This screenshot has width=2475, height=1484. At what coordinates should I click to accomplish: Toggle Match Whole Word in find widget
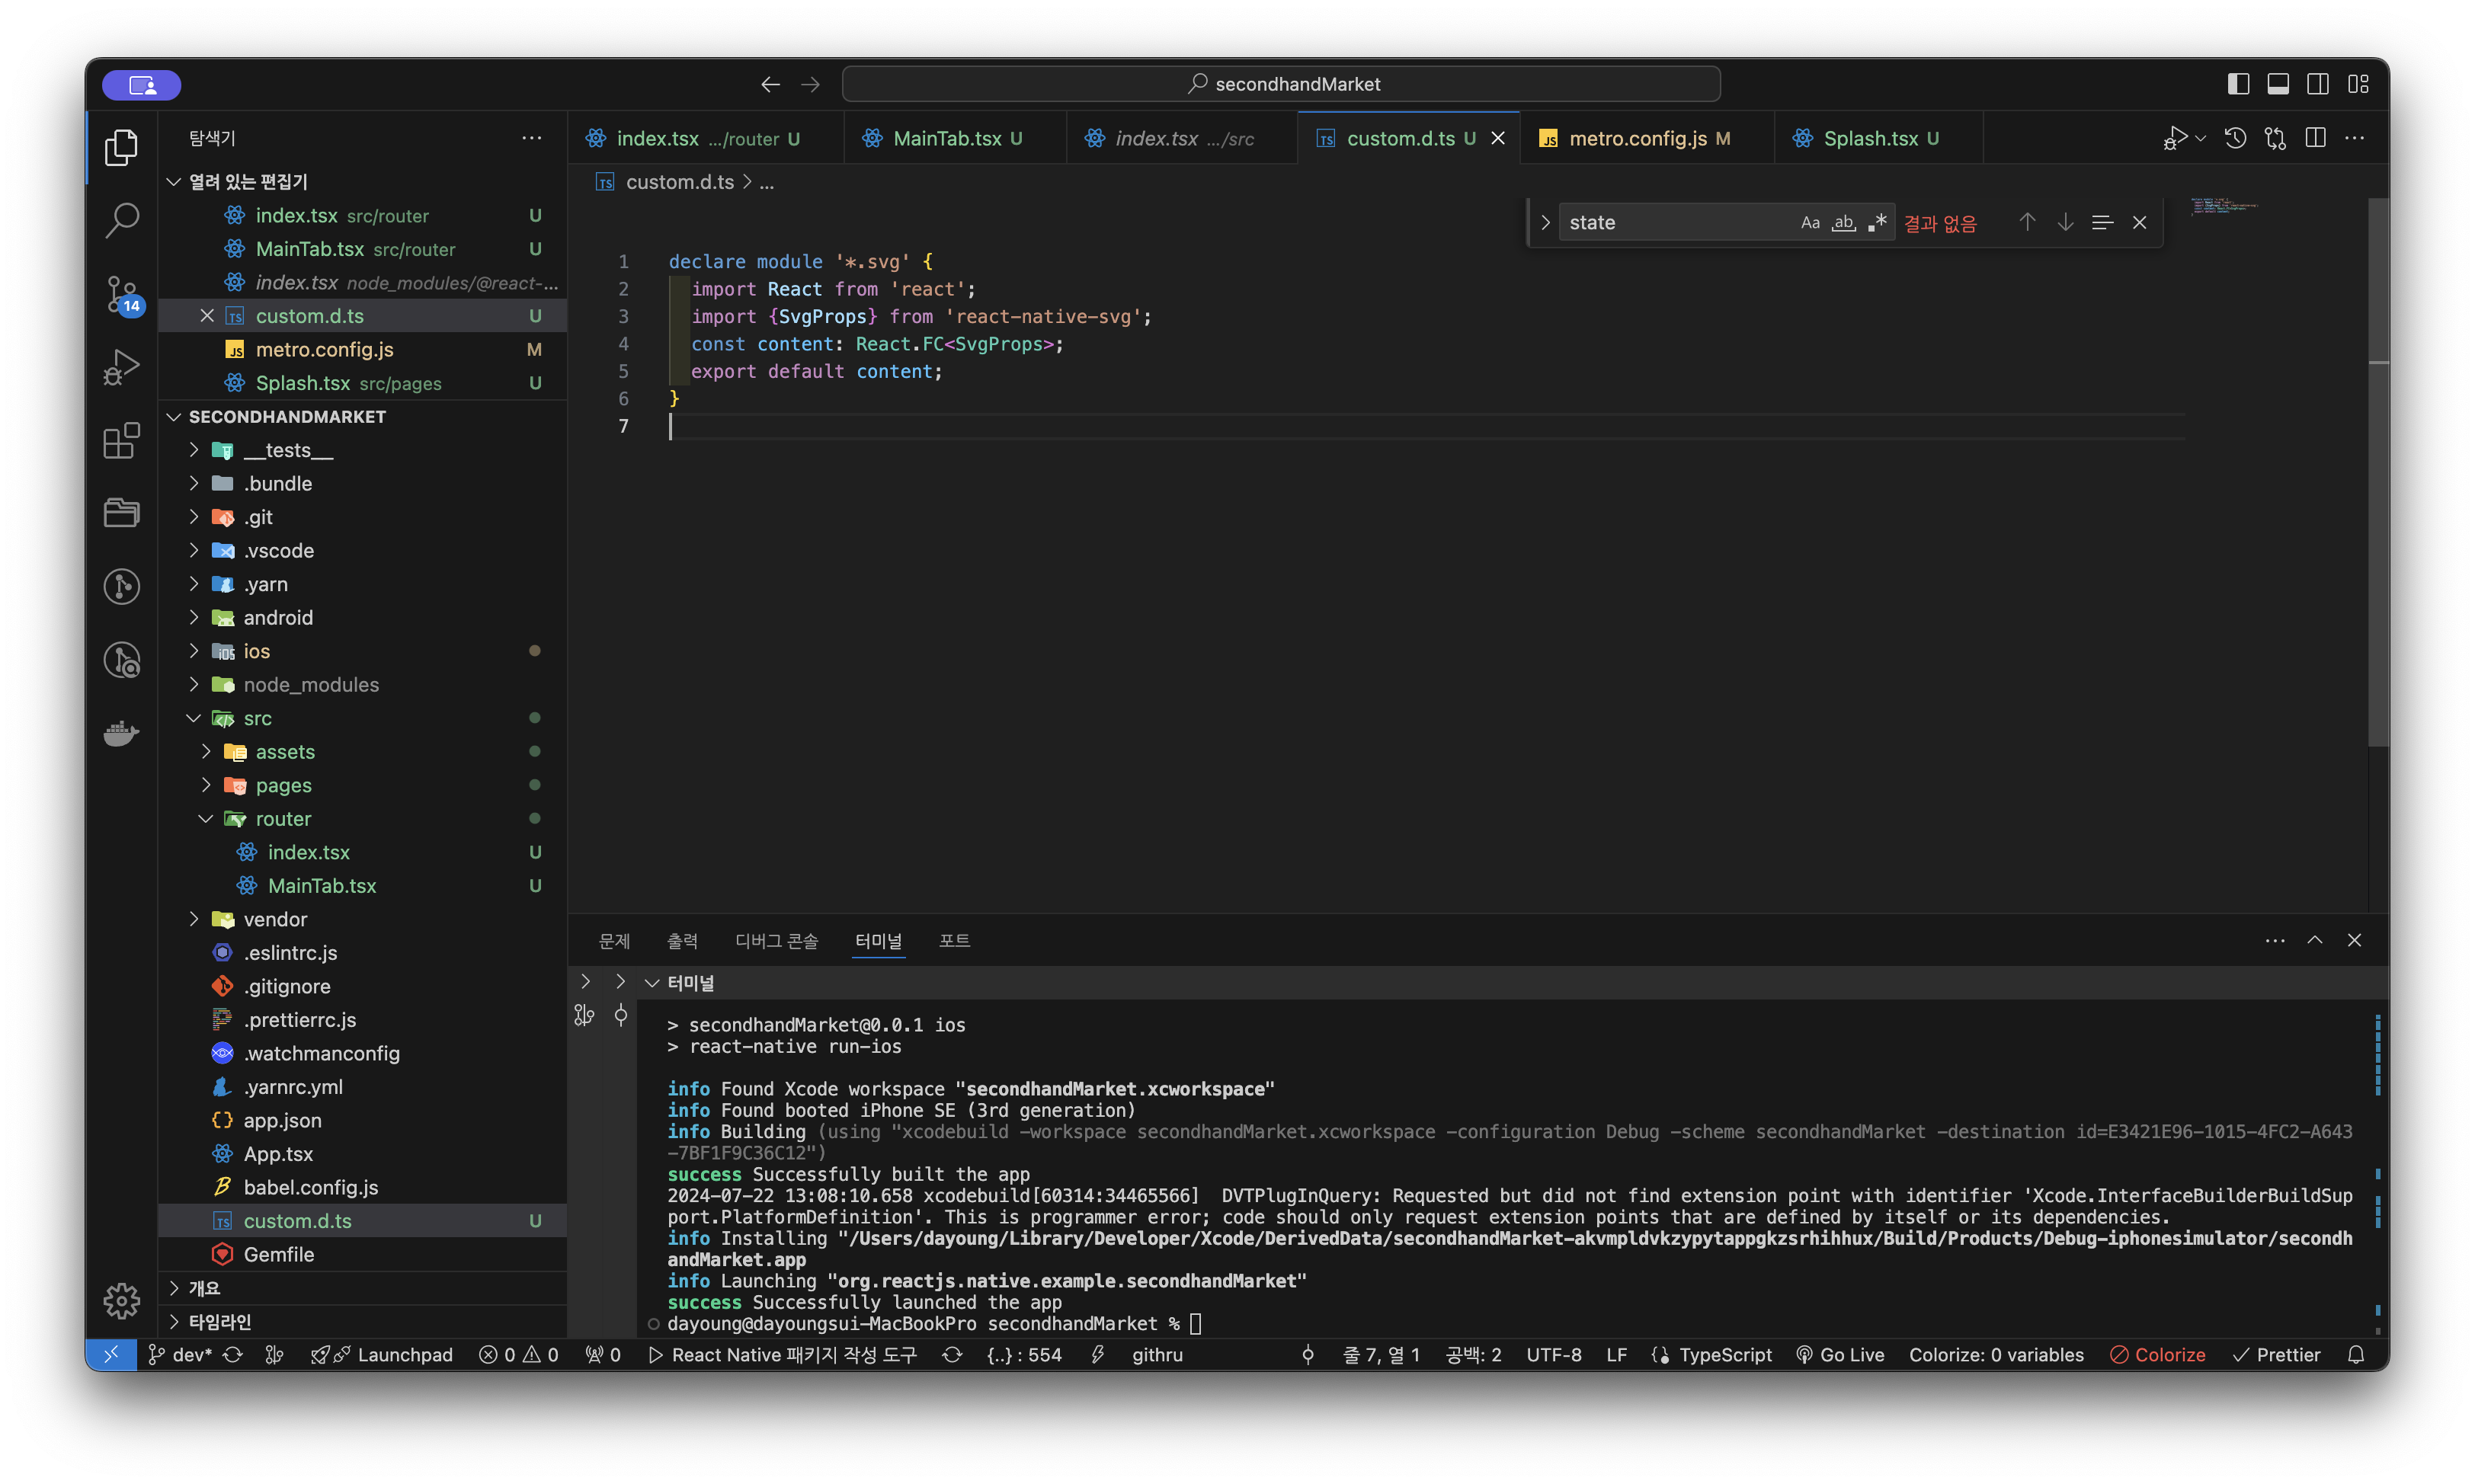click(x=1843, y=222)
